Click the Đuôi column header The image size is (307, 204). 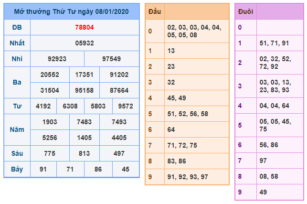pyautogui.click(x=245, y=12)
